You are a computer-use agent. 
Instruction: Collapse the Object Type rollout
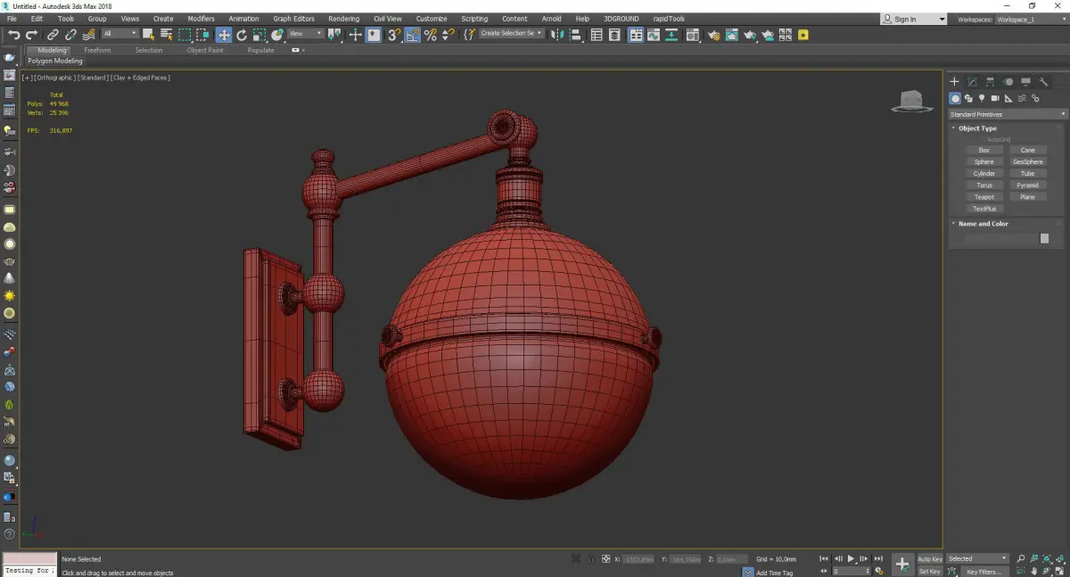tap(977, 128)
